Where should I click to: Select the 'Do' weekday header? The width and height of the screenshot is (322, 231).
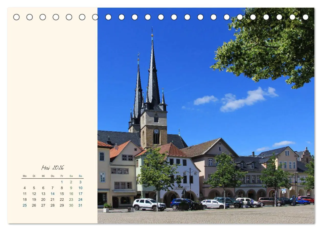(52, 176)
